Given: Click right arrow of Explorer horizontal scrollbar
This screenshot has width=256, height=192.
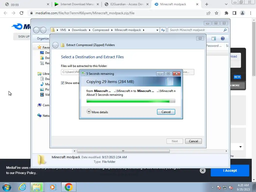Looking at the screenshot, I should pos(226,151).
